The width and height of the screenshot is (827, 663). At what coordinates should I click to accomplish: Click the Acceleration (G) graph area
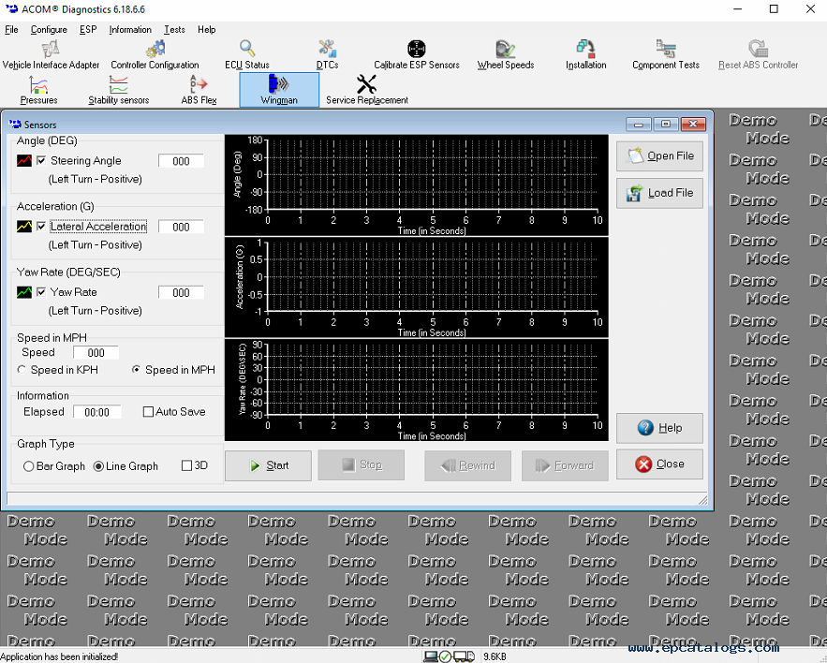tap(417, 287)
